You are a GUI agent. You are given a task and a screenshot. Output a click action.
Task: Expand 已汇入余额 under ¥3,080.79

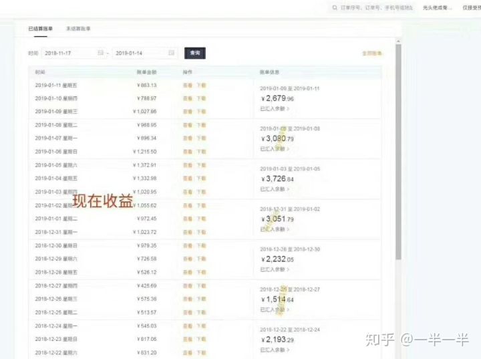[x=275, y=149]
